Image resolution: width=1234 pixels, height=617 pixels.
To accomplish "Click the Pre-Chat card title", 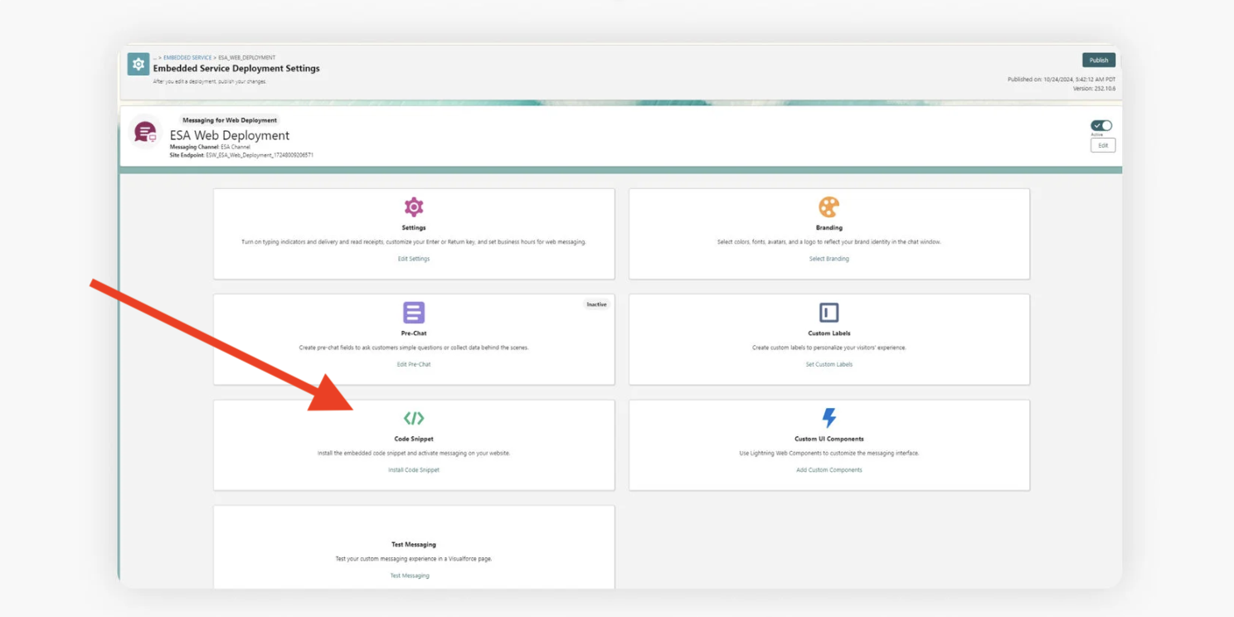I will point(414,333).
